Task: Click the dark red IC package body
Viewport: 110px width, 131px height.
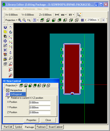Action: pyautogui.click(x=72, y=69)
